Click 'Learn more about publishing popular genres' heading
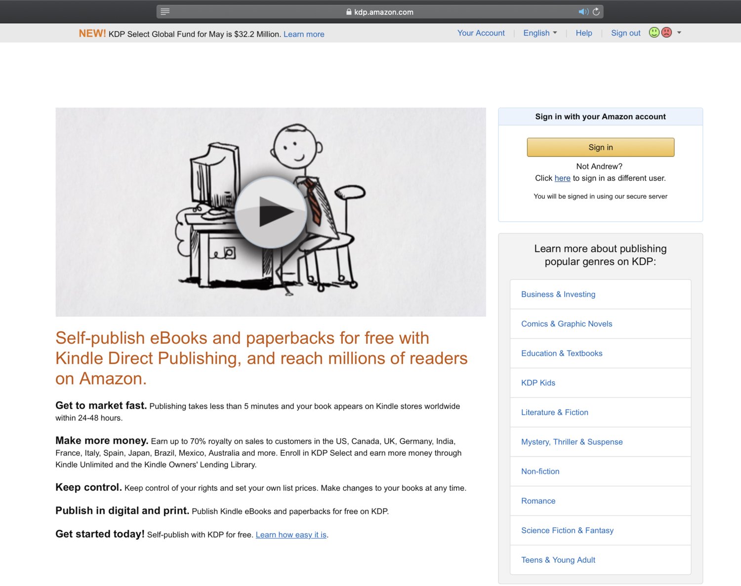 600,255
